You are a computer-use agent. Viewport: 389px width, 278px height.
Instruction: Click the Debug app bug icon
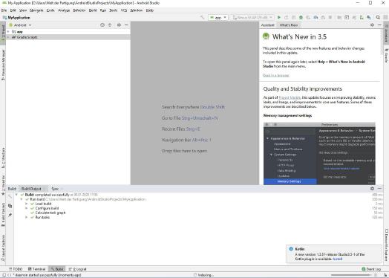301,17
